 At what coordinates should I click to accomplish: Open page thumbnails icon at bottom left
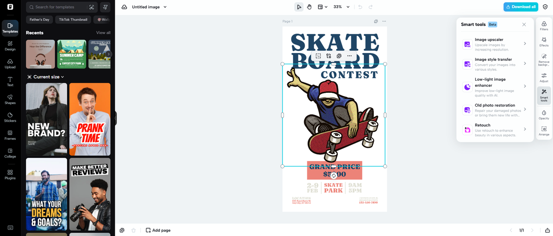click(x=122, y=230)
